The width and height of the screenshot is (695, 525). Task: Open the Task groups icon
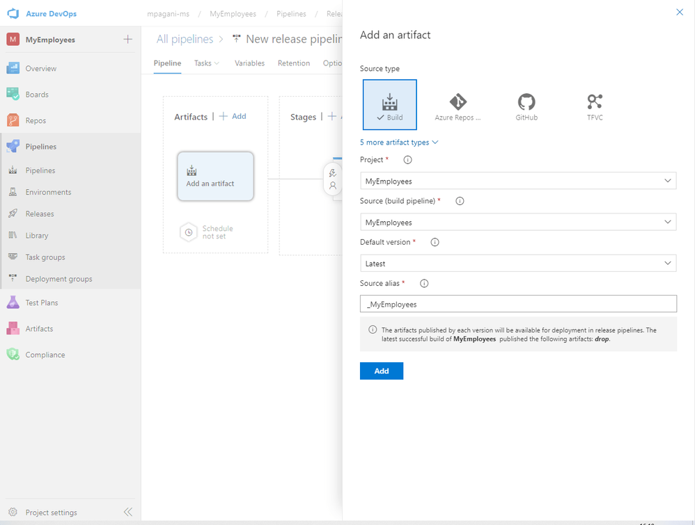(13, 257)
